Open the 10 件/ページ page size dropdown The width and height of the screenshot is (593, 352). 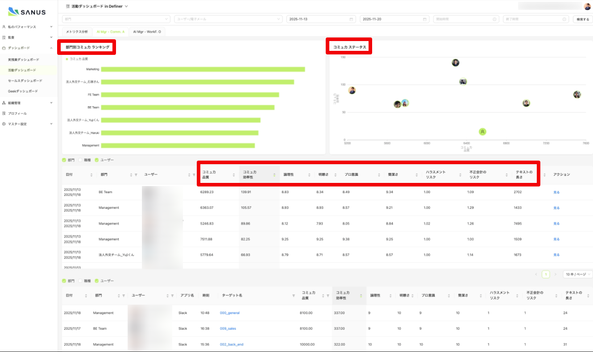click(x=577, y=274)
